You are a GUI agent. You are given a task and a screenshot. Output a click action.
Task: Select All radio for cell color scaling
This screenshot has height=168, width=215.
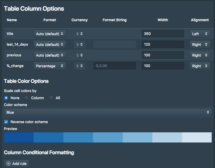point(51,98)
